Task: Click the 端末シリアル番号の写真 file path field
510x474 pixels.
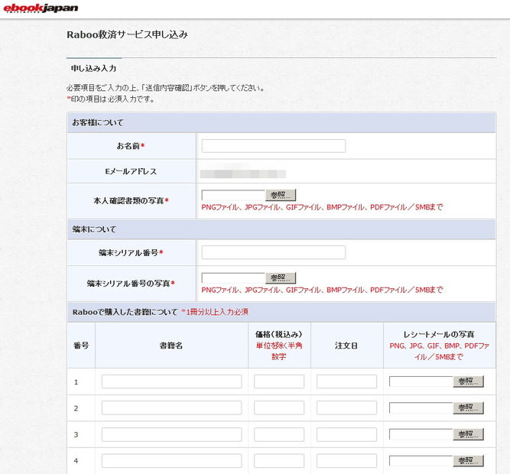Action: click(233, 278)
